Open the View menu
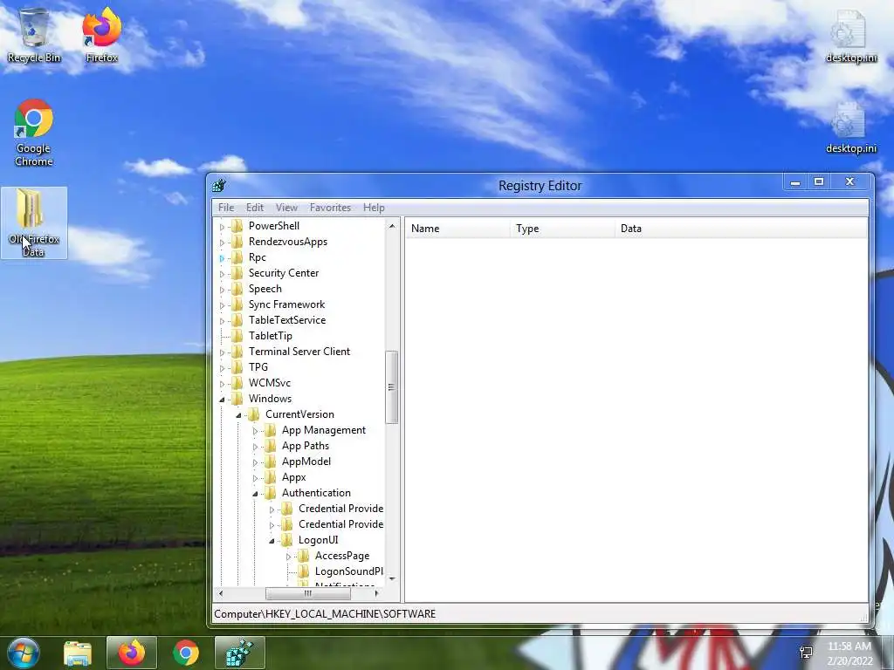 (286, 208)
